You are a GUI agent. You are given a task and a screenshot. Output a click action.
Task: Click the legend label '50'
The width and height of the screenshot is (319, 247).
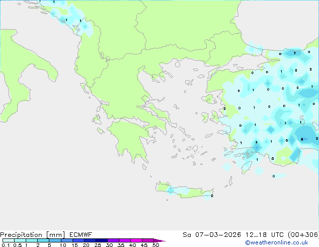tap(156, 245)
